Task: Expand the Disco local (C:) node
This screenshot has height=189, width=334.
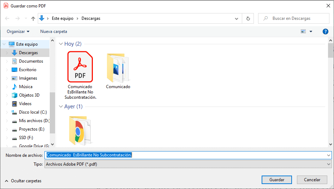Action: [x=7, y=112]
